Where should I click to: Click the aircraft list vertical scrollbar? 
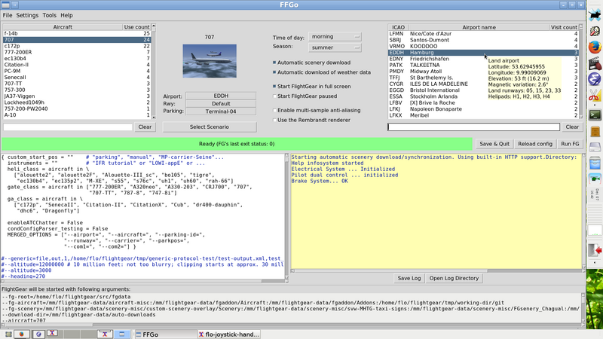point(154,72)
